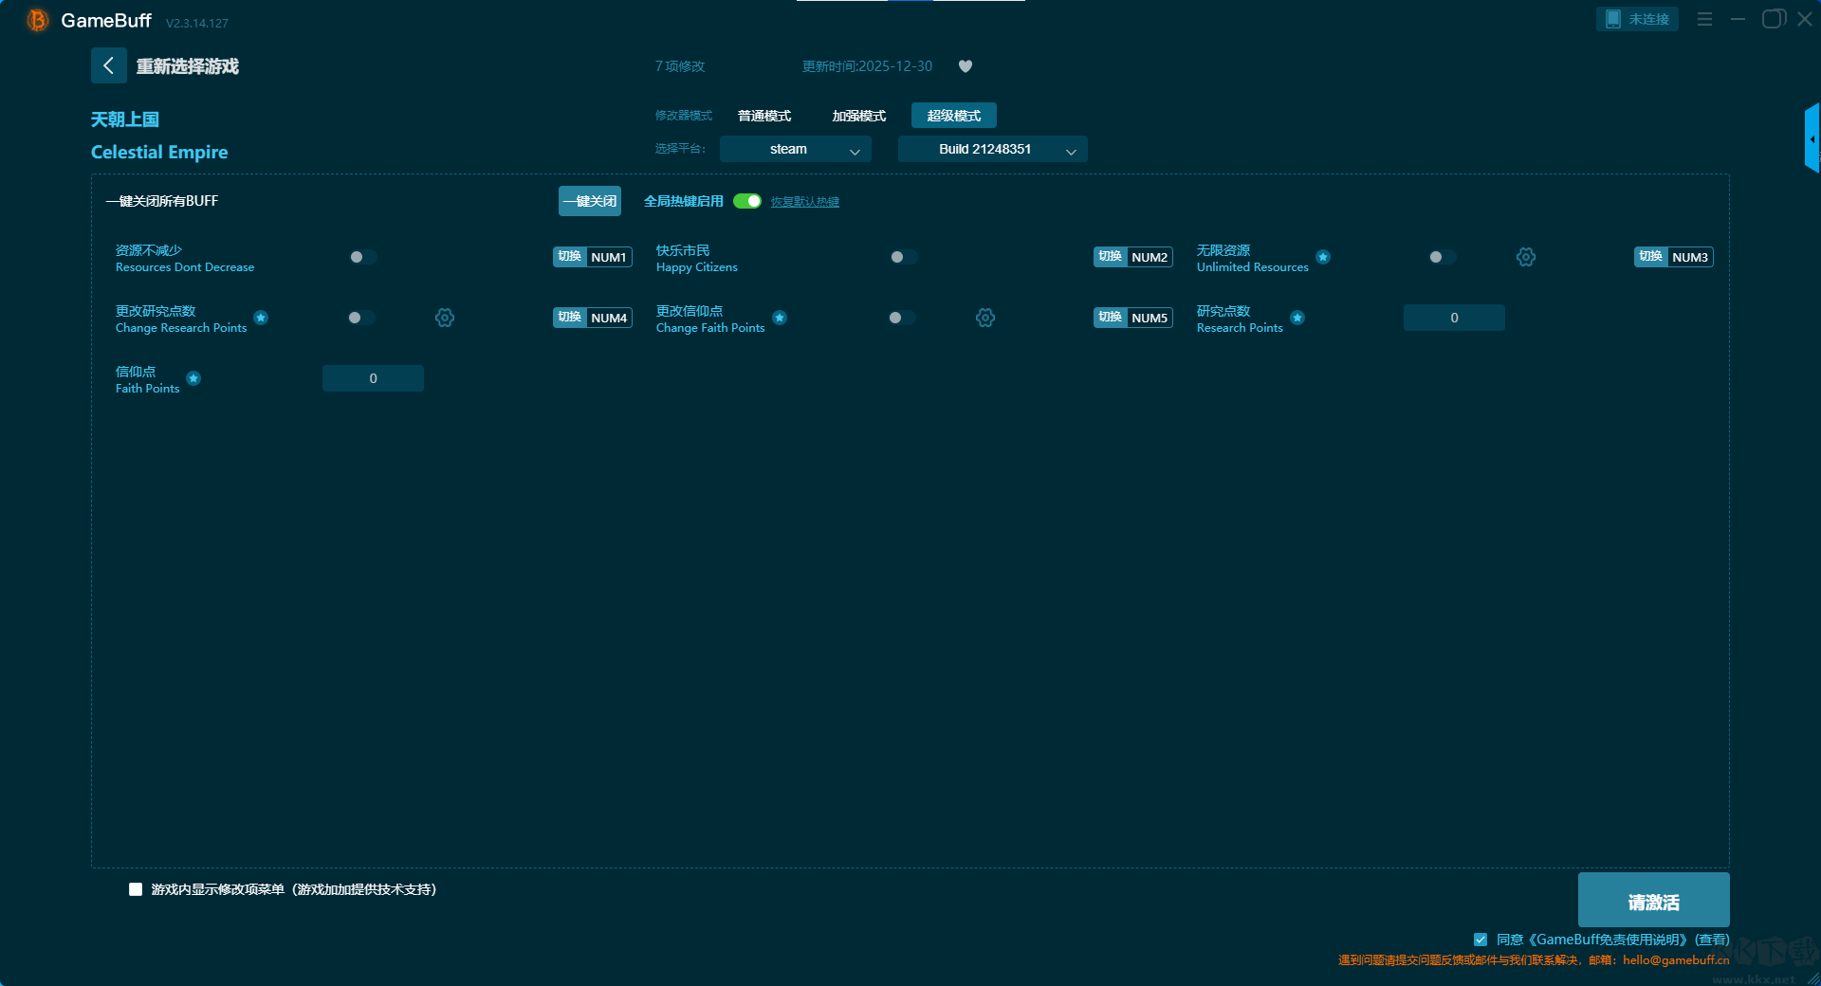The height and width of the screenshot is (986, 1821).
Task: Select the 加强模式 enhanced mode tab
Action: coord(858,116)
